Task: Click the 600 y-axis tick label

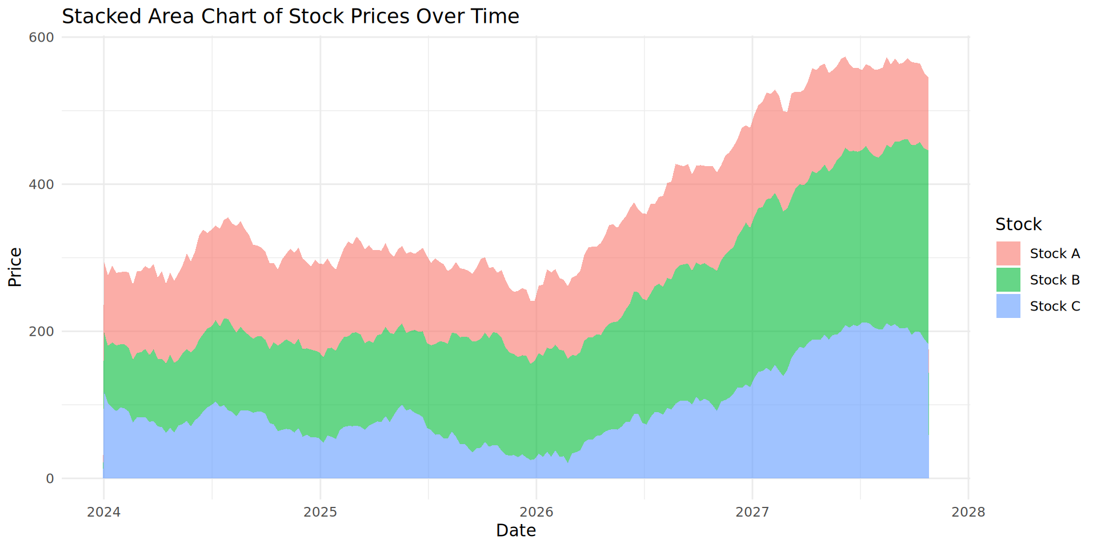Action: 41,38
